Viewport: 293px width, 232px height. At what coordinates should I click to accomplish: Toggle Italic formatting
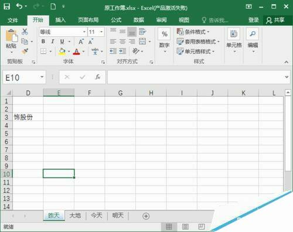52,42
